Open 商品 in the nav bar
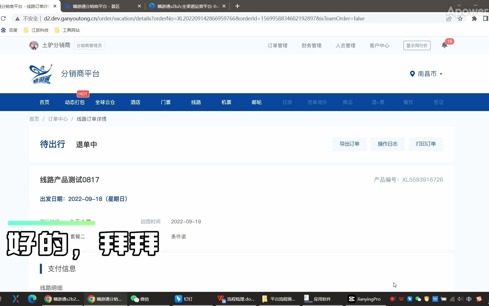The width and height of the screenshot is (489, 306). (x=348, y=102)
